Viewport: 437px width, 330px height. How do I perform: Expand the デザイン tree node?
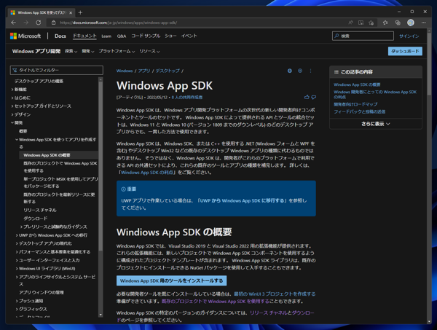coord(12,114)
